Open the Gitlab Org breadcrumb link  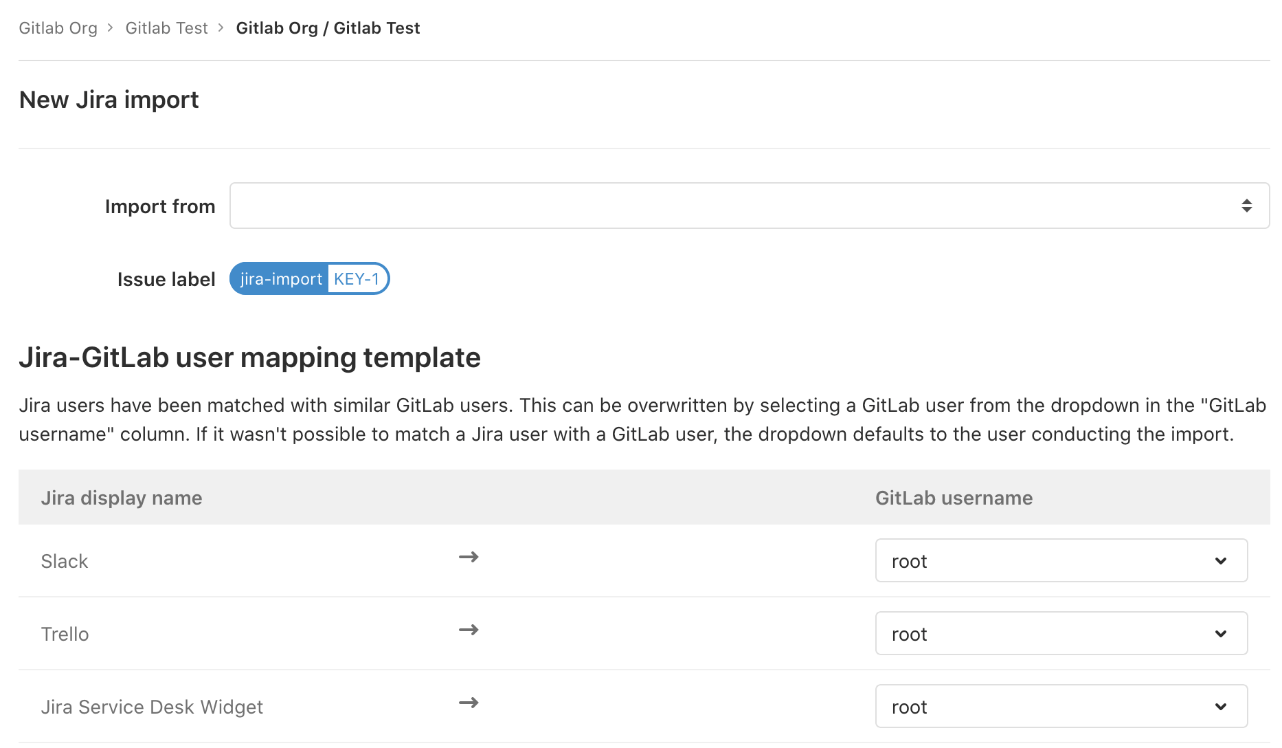pos(58,28)
